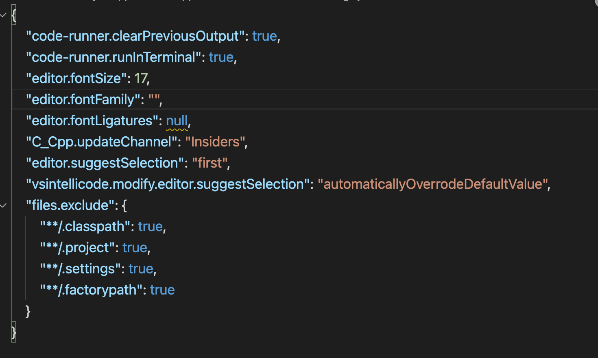Click closing brace of files.exclude block
The width and height of the screenshot is (598, 358).
point(28,311)
